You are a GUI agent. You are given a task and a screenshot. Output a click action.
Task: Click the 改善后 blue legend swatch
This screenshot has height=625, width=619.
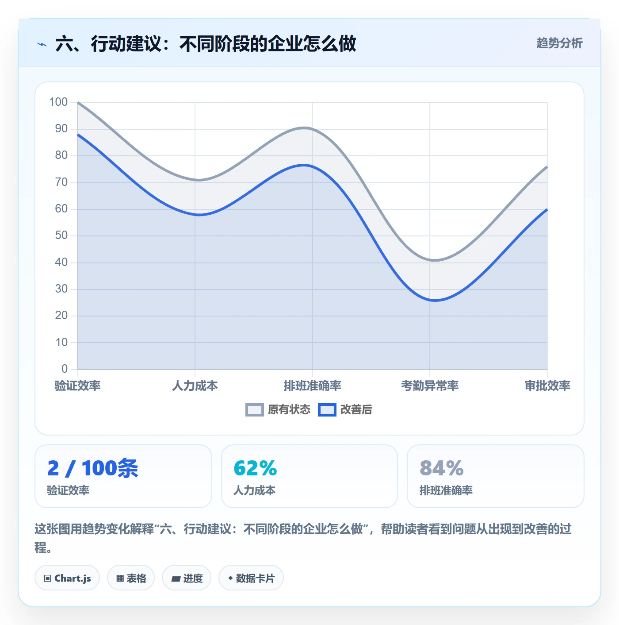pyautogui.click(x=327, y=410)
